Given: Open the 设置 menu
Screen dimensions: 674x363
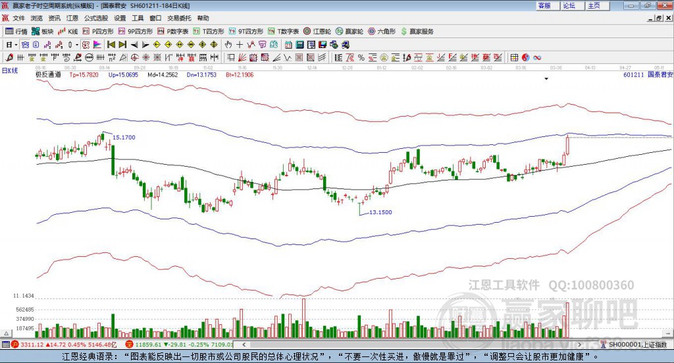Looking at the screenshot, I should click(120, 18).
